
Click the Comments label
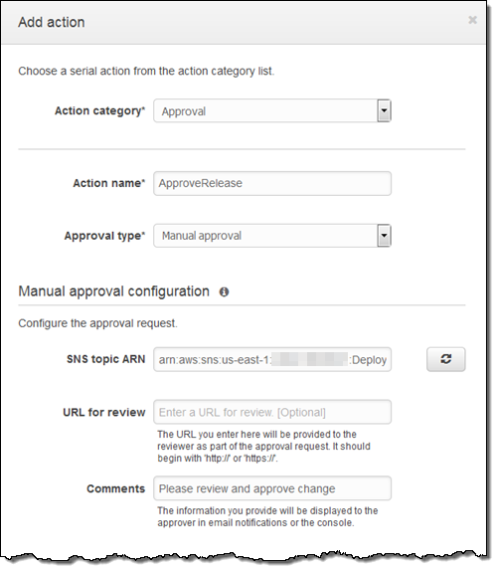click(115, 488)
